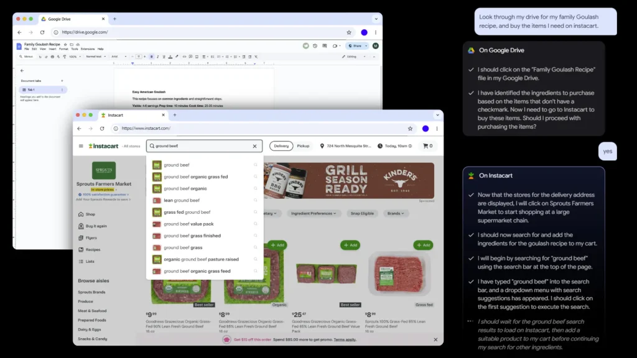The image size is (637, 358).
Task: Open the Format menu in Google Docs
Action: (x=64, y=49)
